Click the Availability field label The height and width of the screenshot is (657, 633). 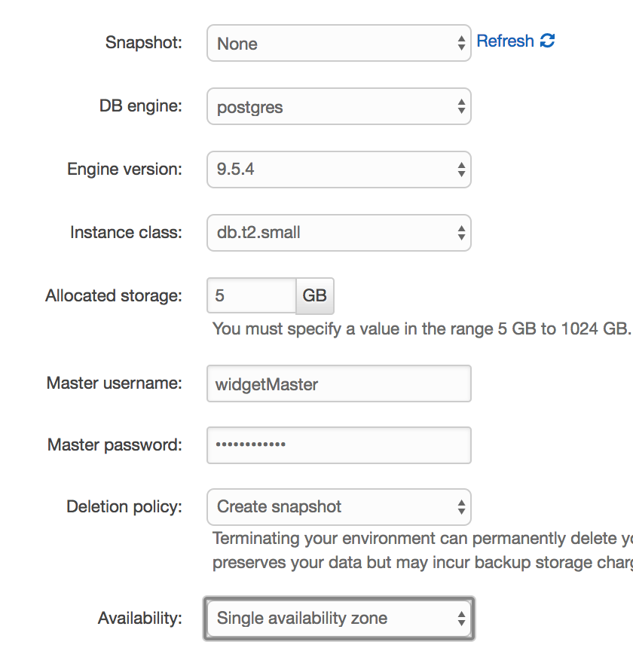click(139, 619)
